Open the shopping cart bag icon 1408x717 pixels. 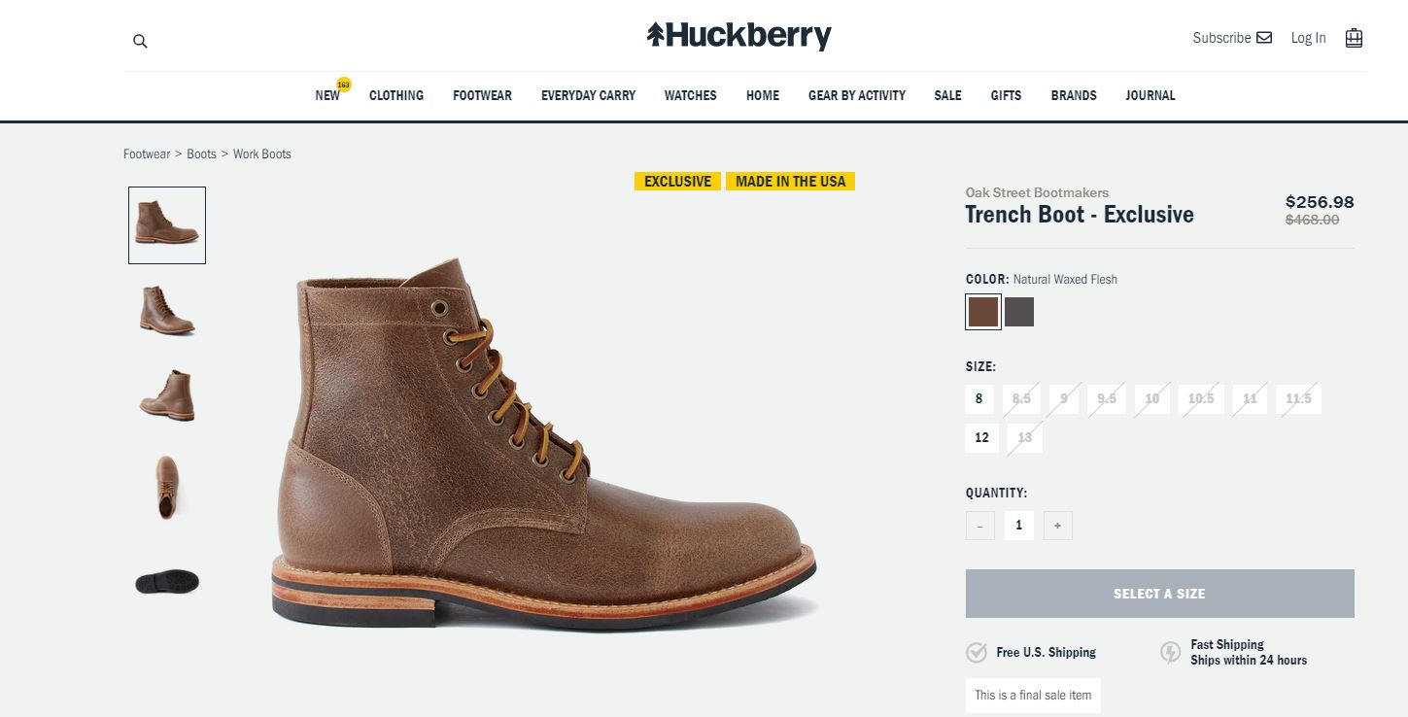[x=1354, y=38]
